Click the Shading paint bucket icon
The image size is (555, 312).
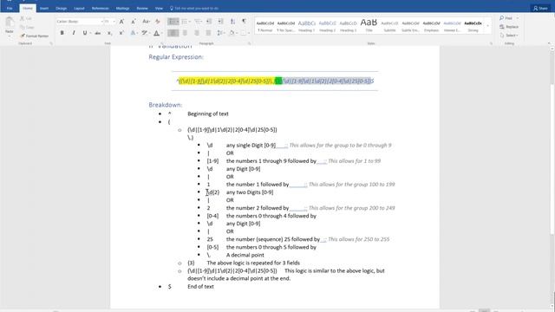pyautogui.click(x=232, y=33)
